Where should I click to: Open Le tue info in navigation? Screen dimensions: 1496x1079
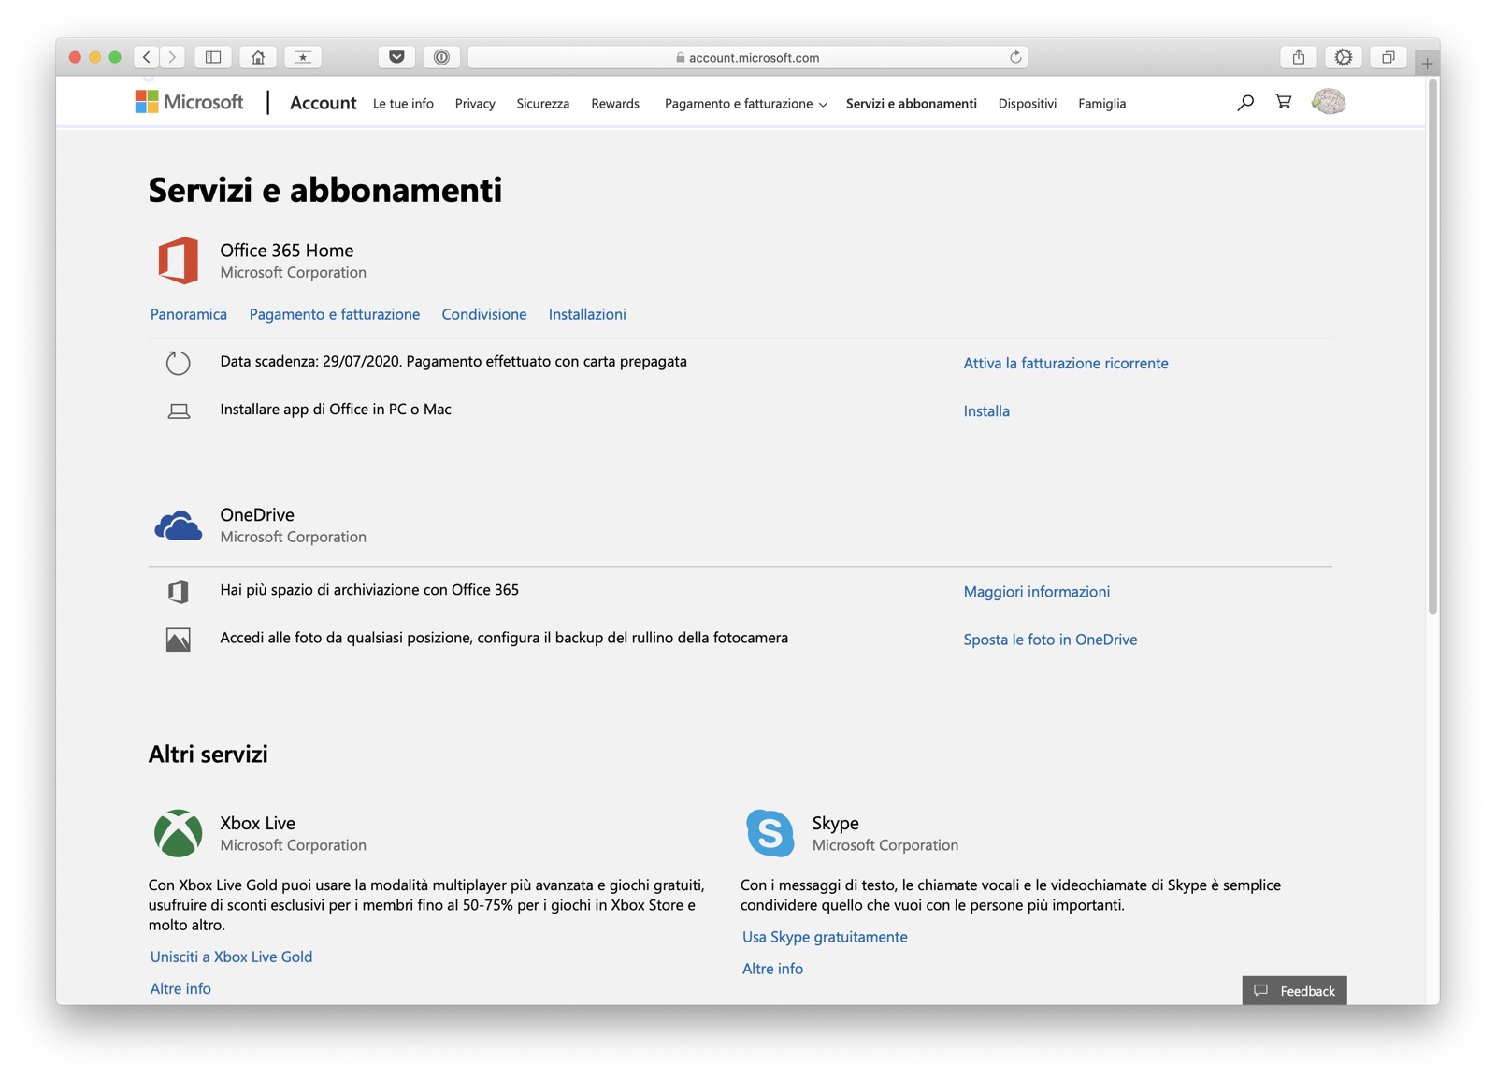[403, 104]
